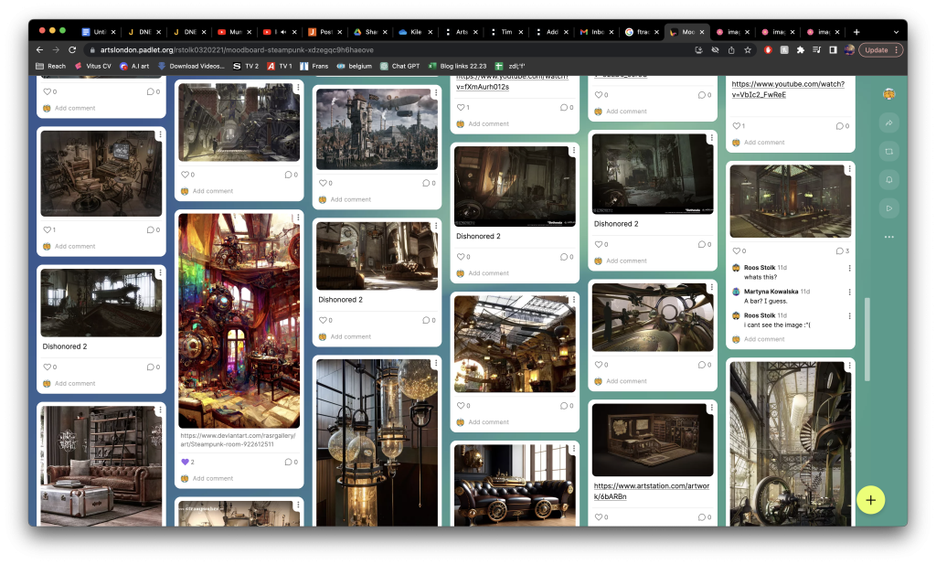Switch to the Gmail Inbox tab
936x564 pixels.
point(592,32)
